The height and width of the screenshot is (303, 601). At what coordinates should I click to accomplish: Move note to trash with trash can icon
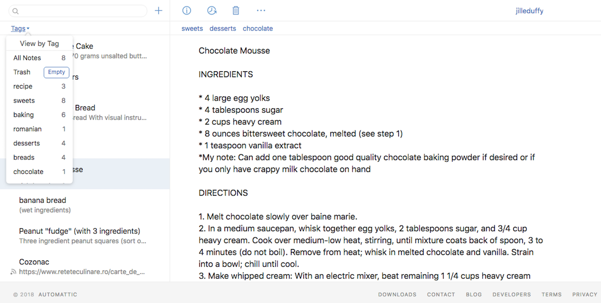pos(236,10)
